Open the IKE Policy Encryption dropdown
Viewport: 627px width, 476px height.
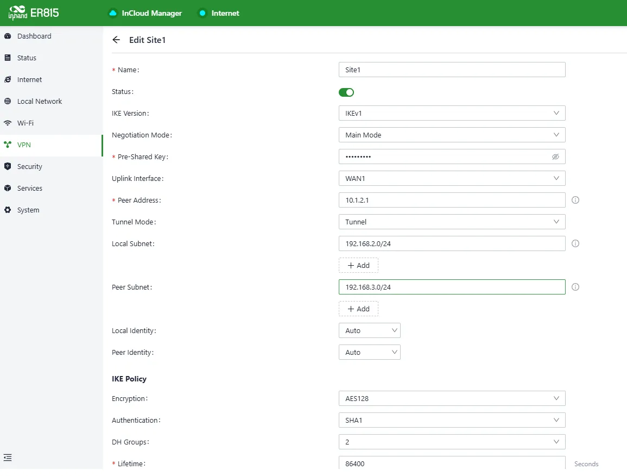pyautogui.click(x=452, y=398)
